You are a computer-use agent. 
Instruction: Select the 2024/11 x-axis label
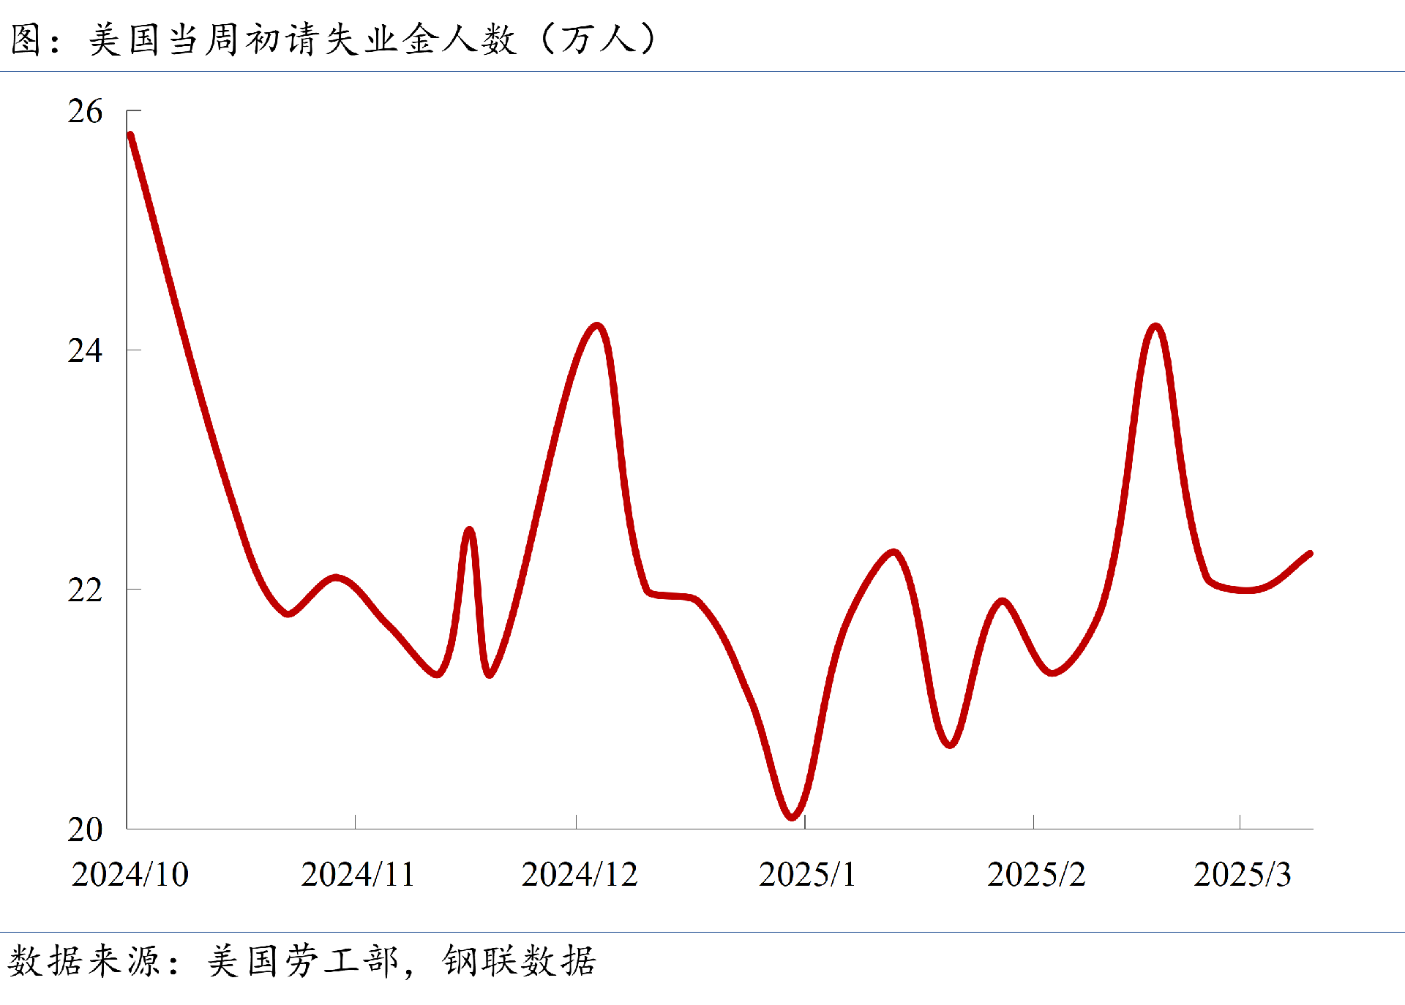(x=357, y=875)
